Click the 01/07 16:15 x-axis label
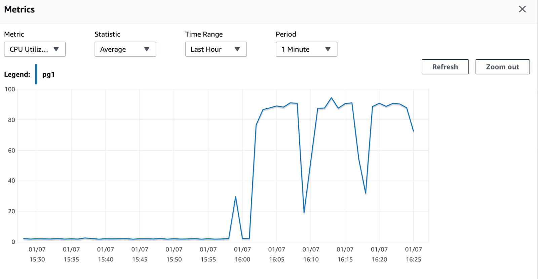This screenshot has height=279, width=538. click(345, 254)
